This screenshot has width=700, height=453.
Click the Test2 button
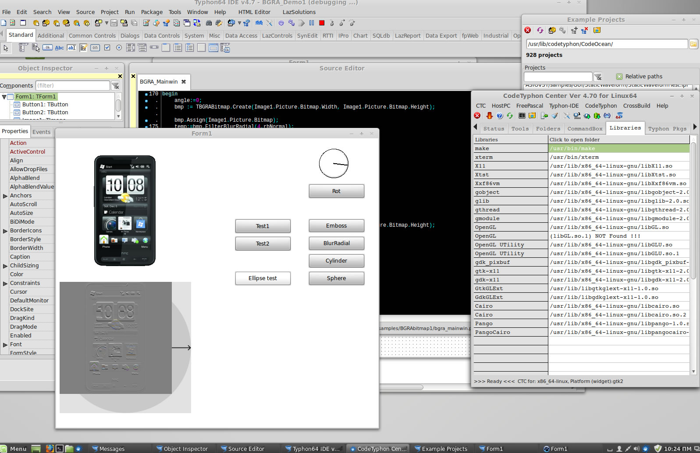coord(263,244)
